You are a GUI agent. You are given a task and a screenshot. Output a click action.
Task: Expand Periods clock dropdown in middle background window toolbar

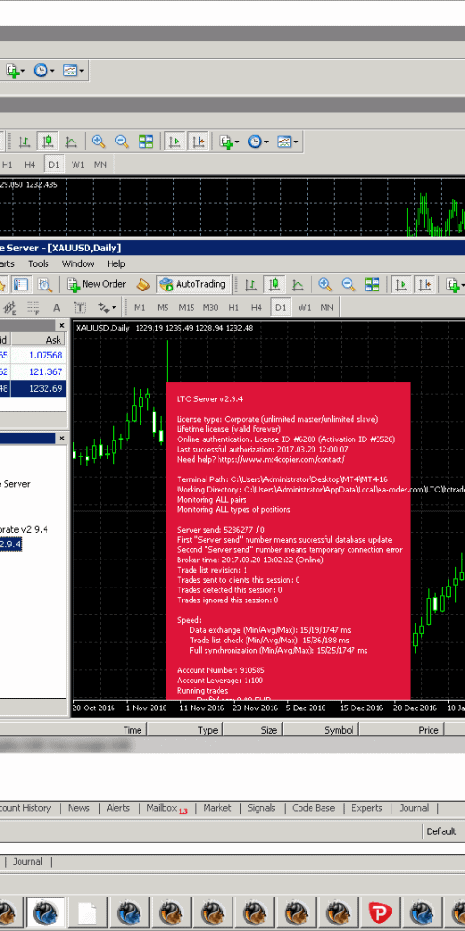(266, 142)
